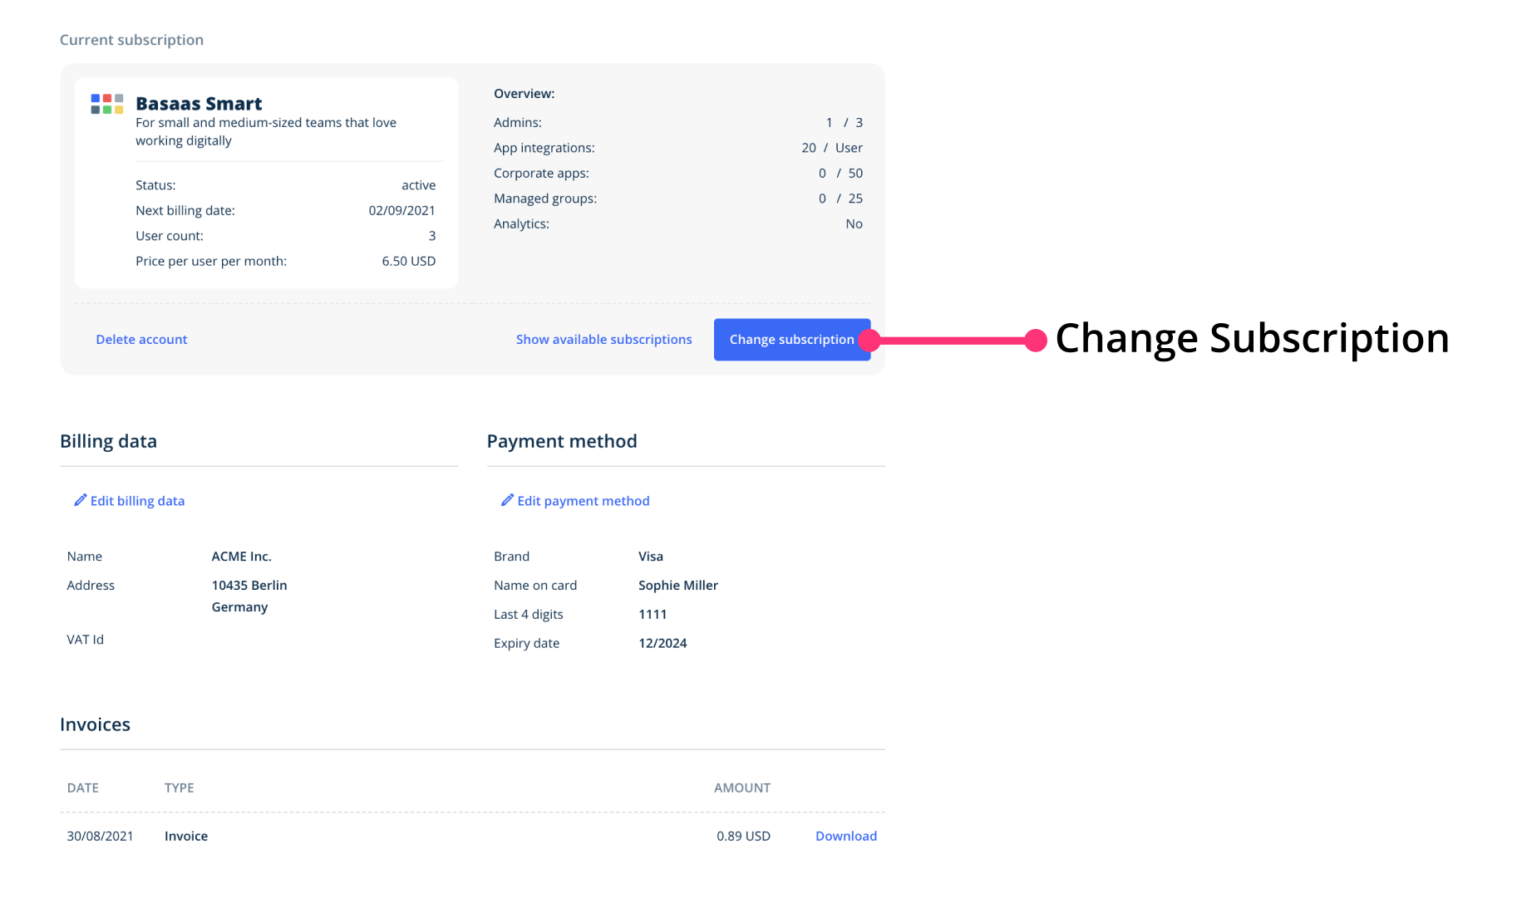Click the AMOUNT column header
The height and width of the screenshot is (898, 1522).
coord(742,788)
